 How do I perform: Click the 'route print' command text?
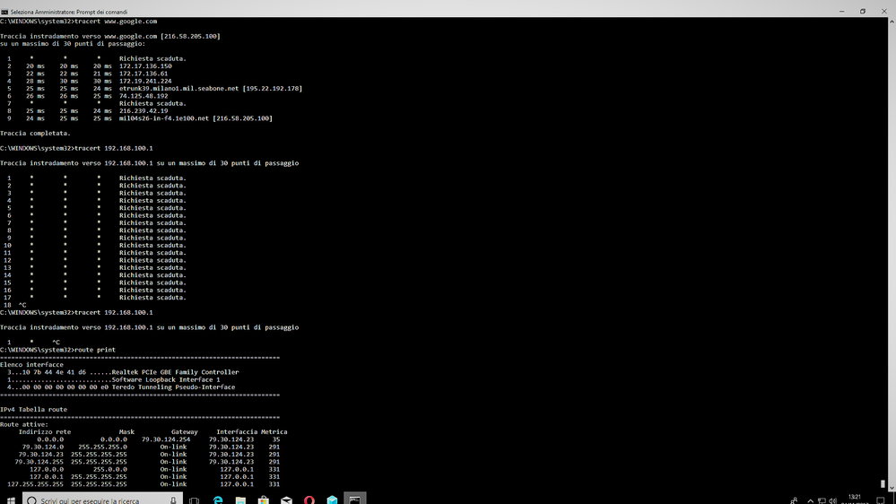[x=95, y=350]
